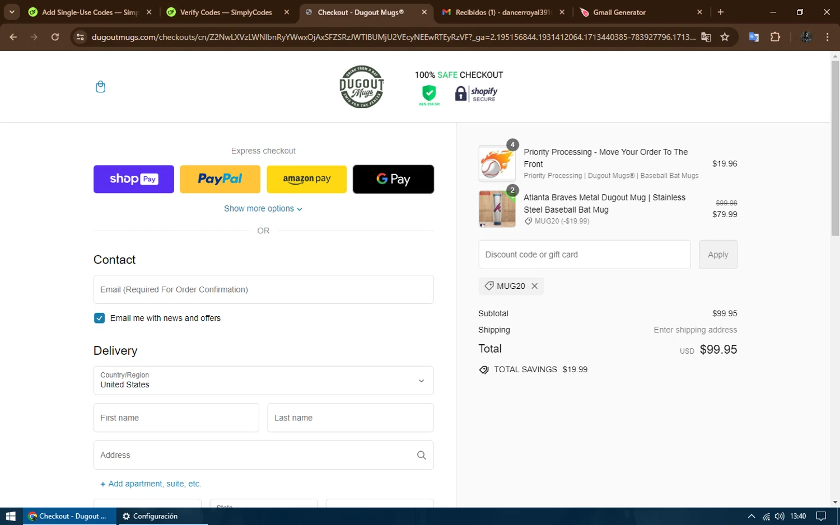Open the Chrome three-dot menu
This screenshot has height=525, width=840.
click(827, 37)
